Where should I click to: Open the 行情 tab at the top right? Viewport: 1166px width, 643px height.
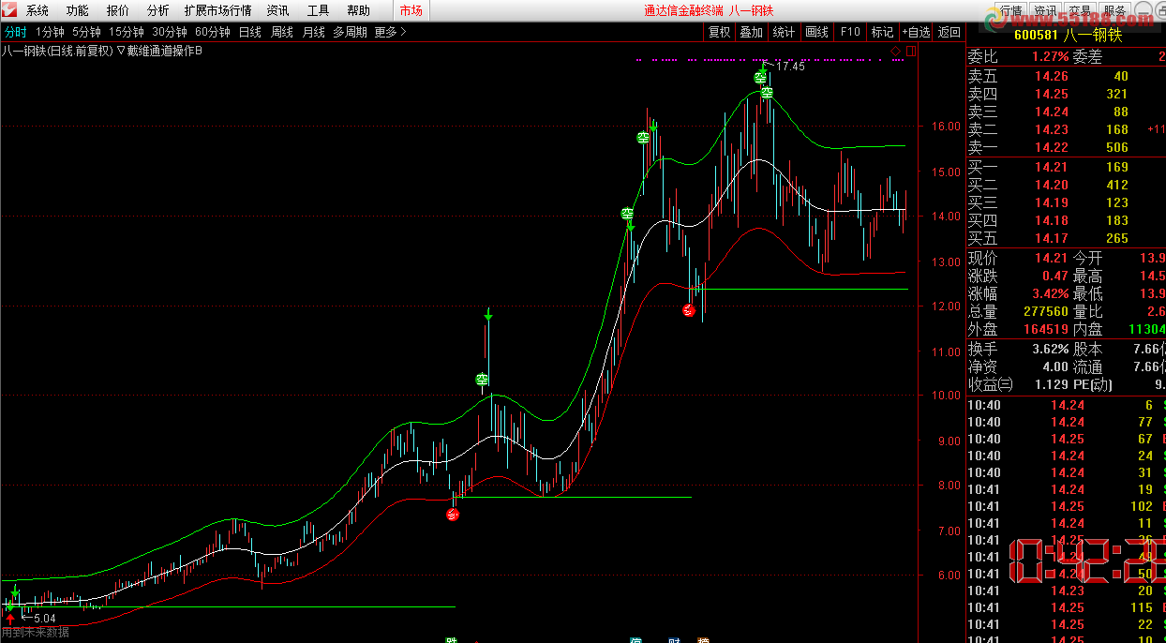tap(1010, 10)
